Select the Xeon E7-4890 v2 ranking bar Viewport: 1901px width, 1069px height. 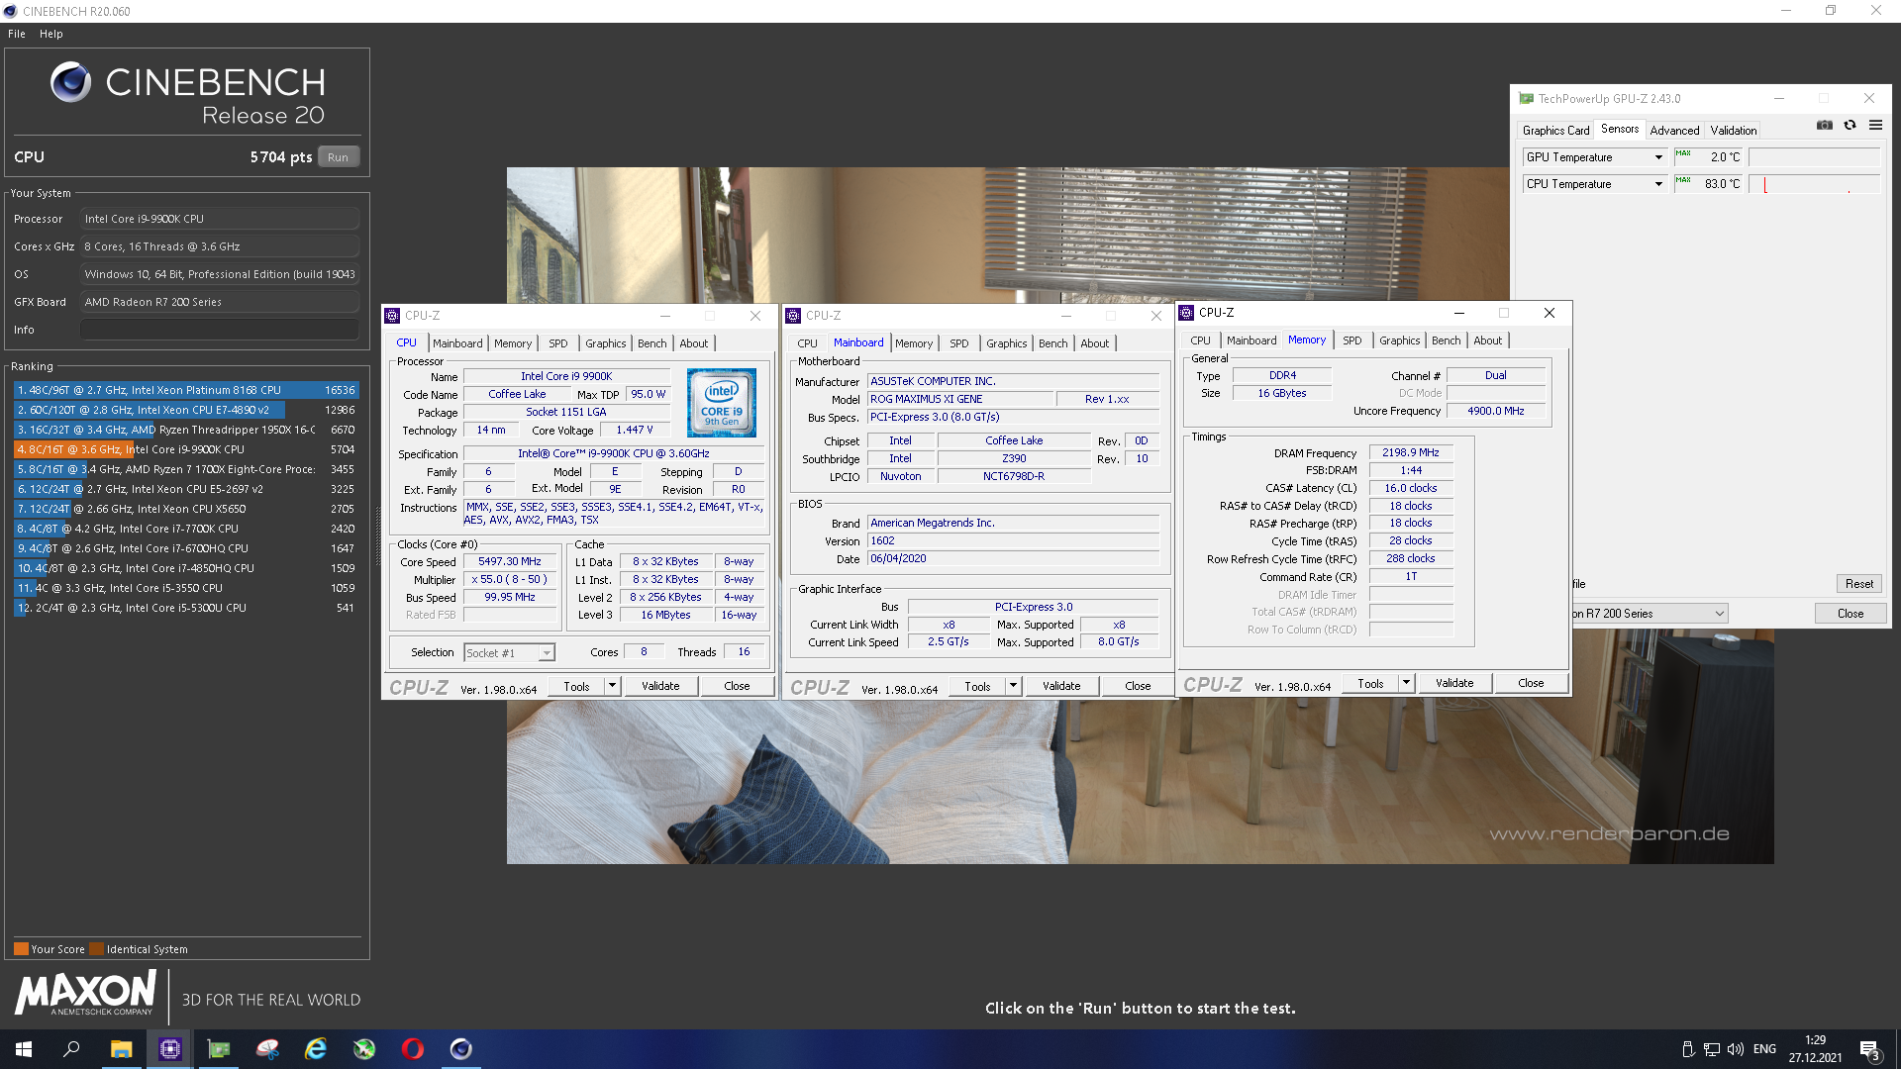[185, 410]
